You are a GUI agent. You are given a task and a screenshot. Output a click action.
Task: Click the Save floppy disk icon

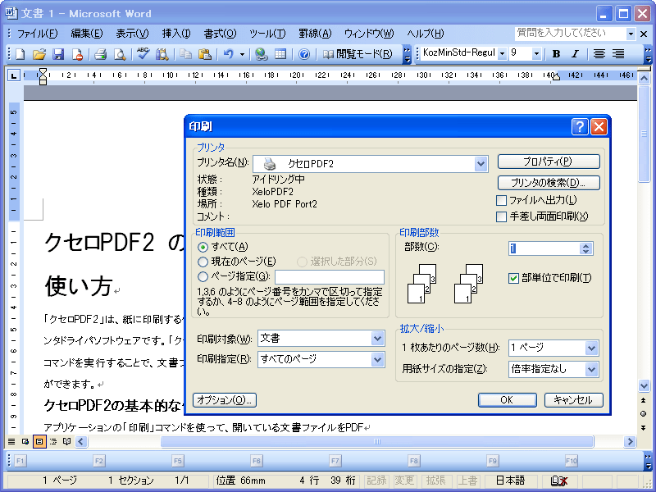click(x=58, y=54)
